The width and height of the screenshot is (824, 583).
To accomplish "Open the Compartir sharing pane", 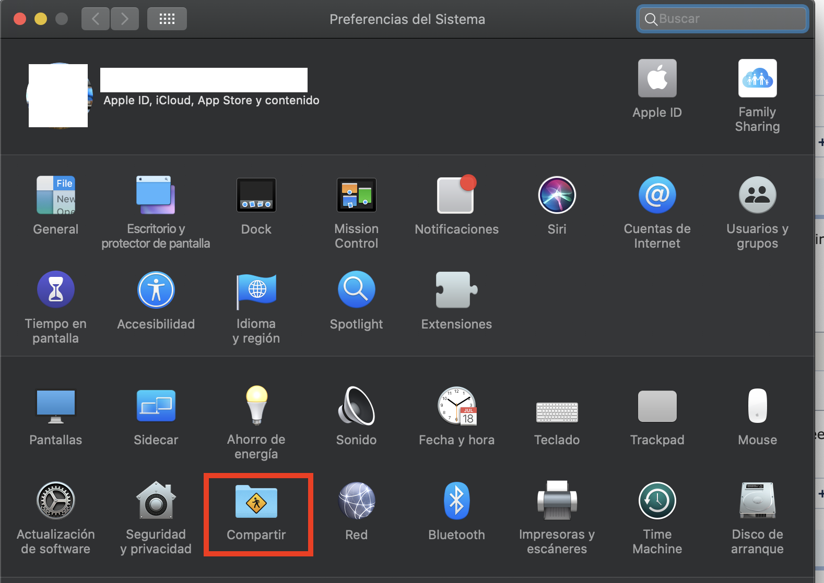I will [256, 502].
